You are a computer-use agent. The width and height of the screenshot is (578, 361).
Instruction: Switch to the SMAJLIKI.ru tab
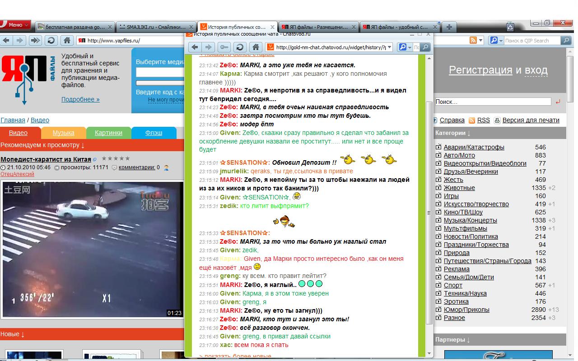tap(156, 27)
